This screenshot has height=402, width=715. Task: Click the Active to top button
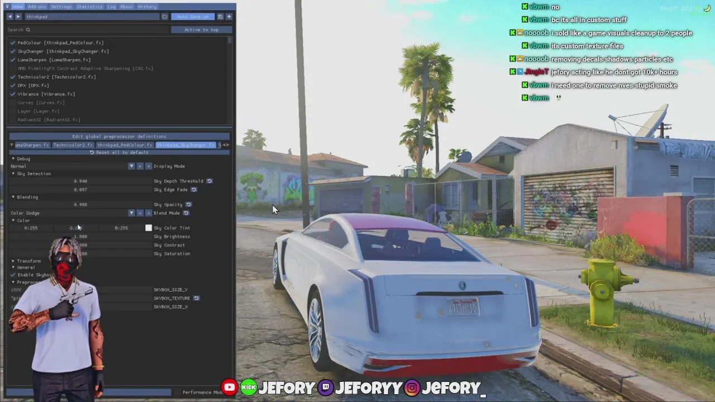point(201,30)
